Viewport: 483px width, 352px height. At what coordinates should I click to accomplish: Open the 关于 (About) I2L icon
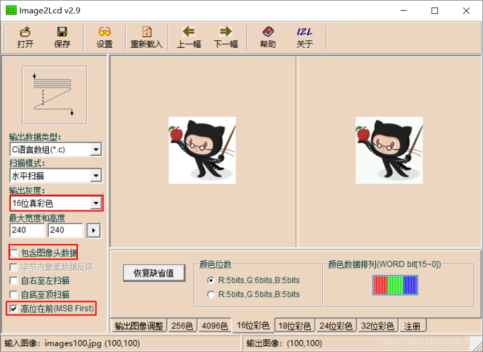[304, 32]
